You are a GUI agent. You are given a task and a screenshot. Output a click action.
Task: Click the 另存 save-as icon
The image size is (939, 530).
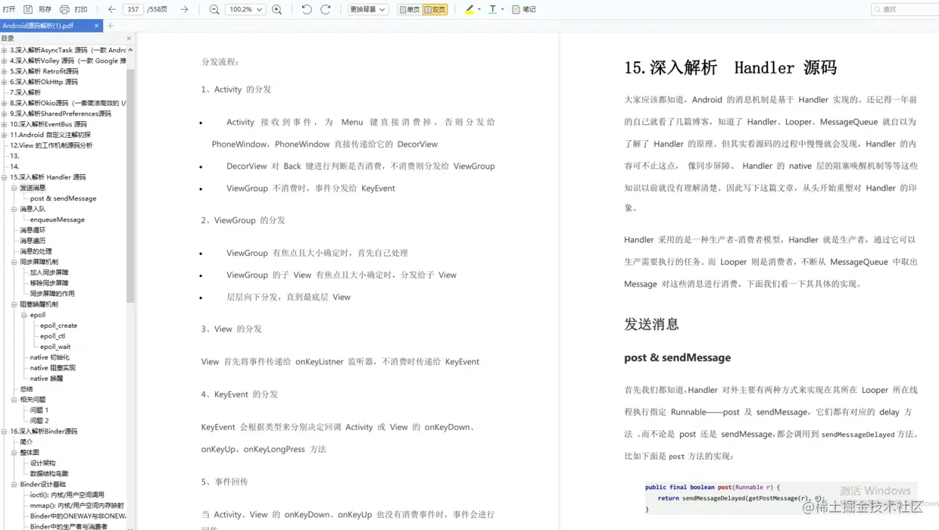click(28, 9)
